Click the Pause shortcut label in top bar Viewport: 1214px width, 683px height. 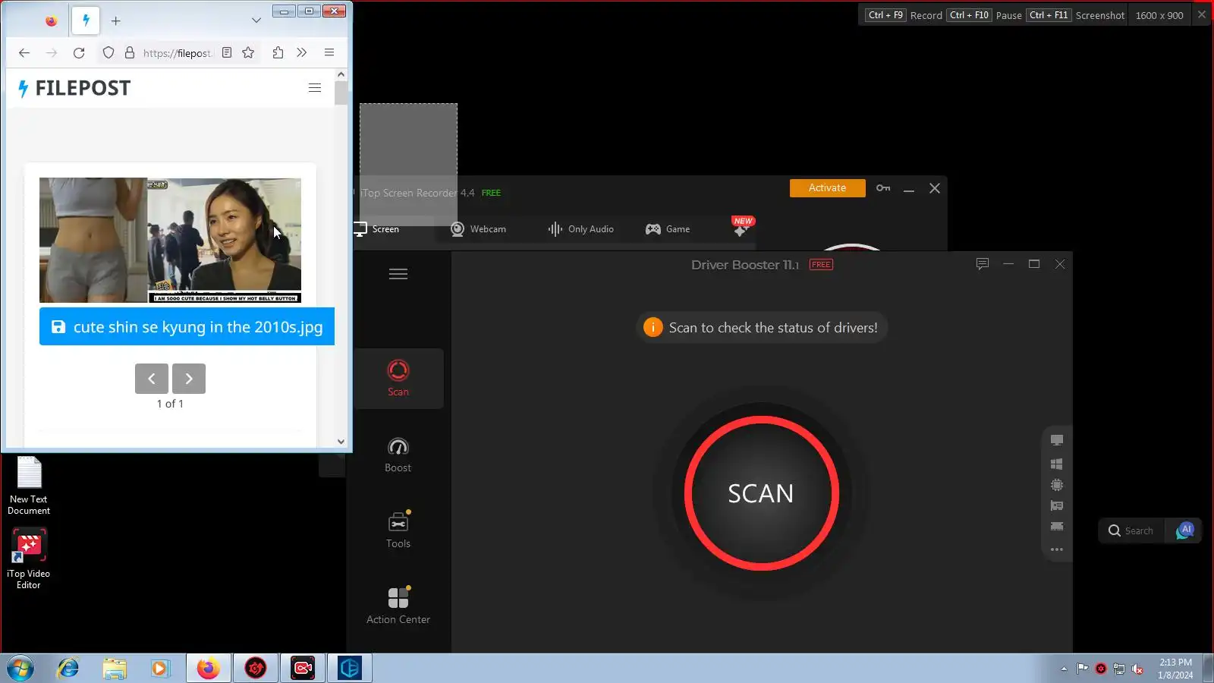[1008, 15]
